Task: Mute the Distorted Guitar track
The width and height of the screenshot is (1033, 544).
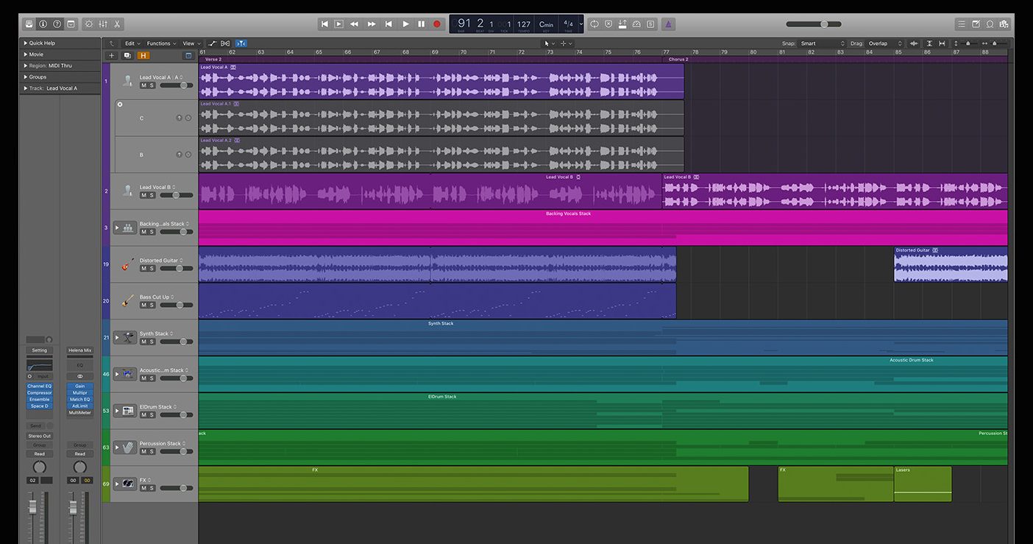Action: tap(143, 268)
